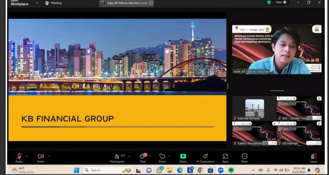This screenshot has width=329, height=175.
Task: Click the React heart icon
Action: click(x=162, y=156)
